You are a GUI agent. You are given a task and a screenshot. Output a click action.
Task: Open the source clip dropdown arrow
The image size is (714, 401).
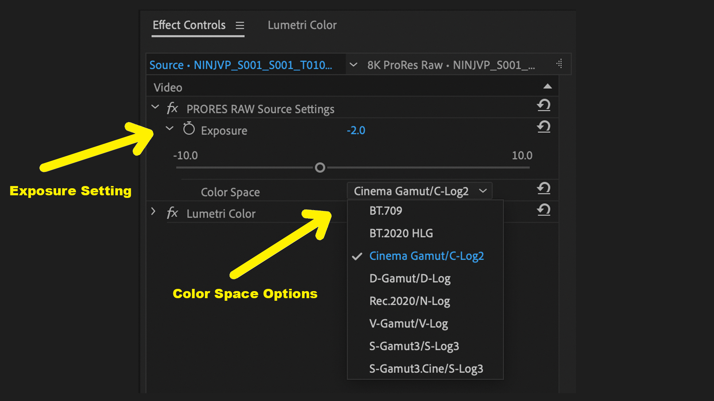point(353,65)
